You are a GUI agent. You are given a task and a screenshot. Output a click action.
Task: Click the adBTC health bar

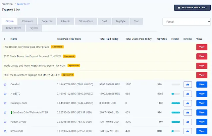[176, 94]
